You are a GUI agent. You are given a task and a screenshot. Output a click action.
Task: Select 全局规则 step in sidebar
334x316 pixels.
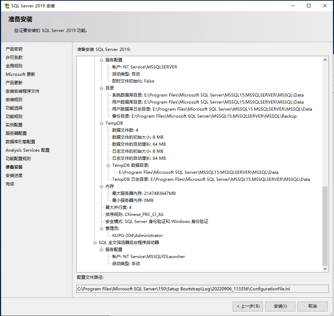[14, 66]
